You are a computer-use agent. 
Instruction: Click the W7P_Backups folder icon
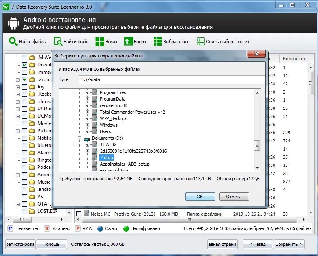94,118
